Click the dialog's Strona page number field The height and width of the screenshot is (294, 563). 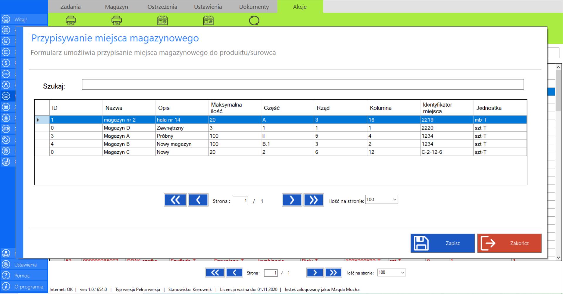[x=240, y=201]
